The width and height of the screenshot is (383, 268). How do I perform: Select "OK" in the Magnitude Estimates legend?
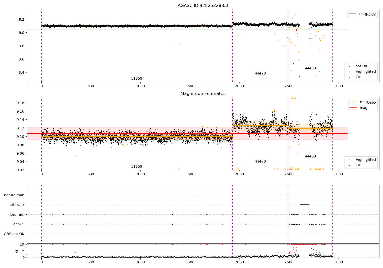[358, 165]
